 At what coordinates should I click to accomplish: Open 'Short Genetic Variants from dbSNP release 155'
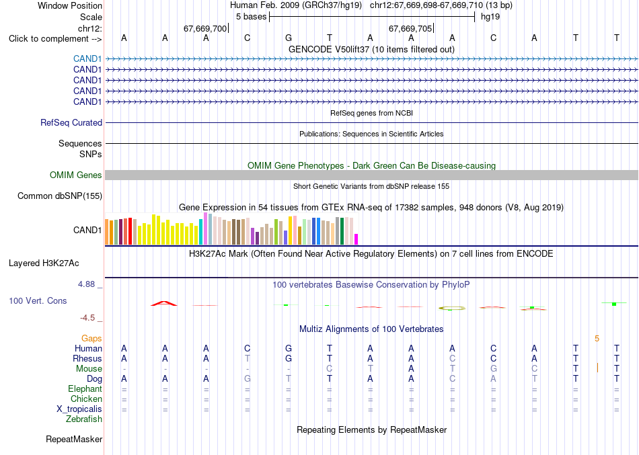(x=371, y=187)
